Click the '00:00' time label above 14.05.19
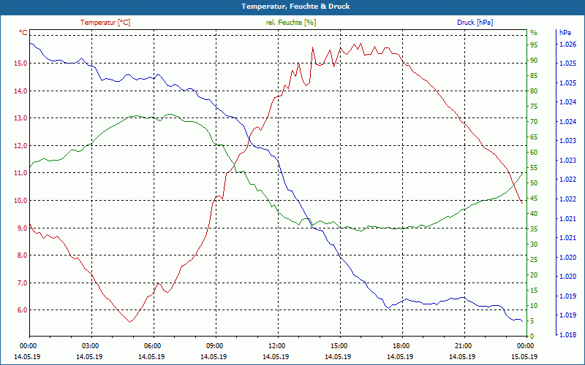This screenshot has height=365, width=585. [x=29, y=346]
